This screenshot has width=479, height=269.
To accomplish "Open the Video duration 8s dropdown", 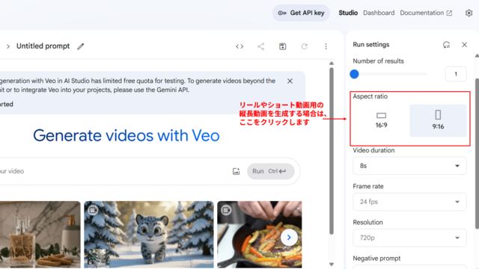I will (x=409, y=166).
